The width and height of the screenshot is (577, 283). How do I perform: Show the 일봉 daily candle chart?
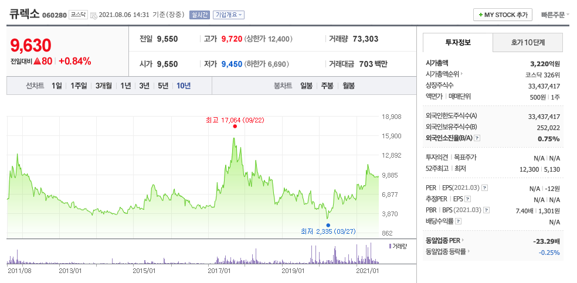pyautogui.click(x=306, y=86)
